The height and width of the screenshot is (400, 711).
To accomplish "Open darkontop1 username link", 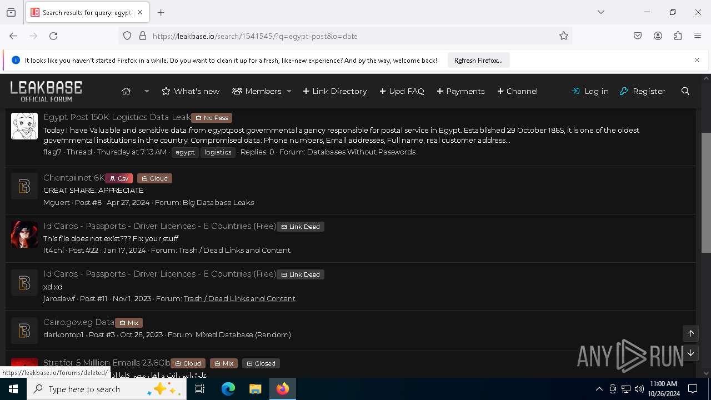I will click(x=63, y=334).
